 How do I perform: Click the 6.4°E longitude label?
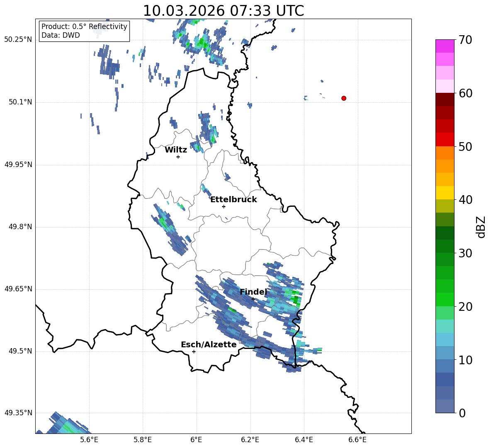coord(304,440)
